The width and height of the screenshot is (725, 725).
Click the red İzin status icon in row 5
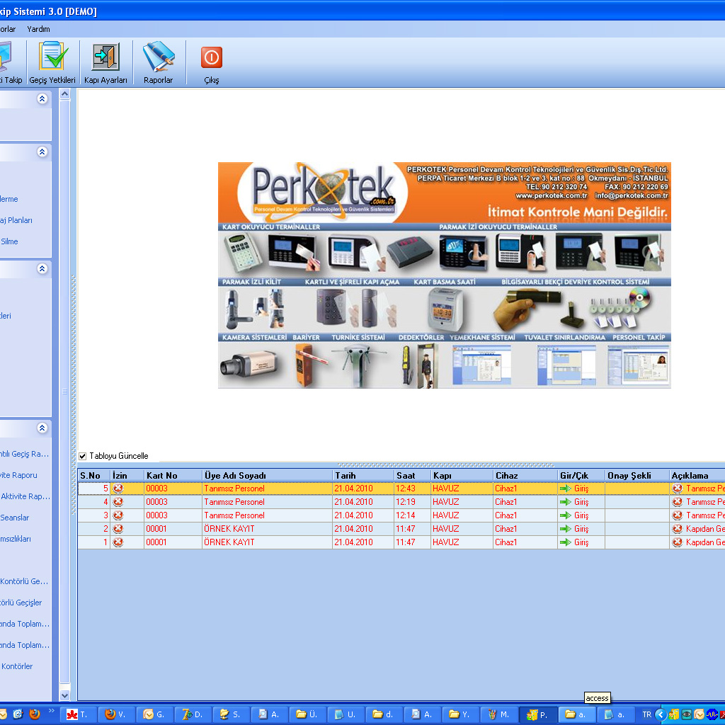[118, 489]
